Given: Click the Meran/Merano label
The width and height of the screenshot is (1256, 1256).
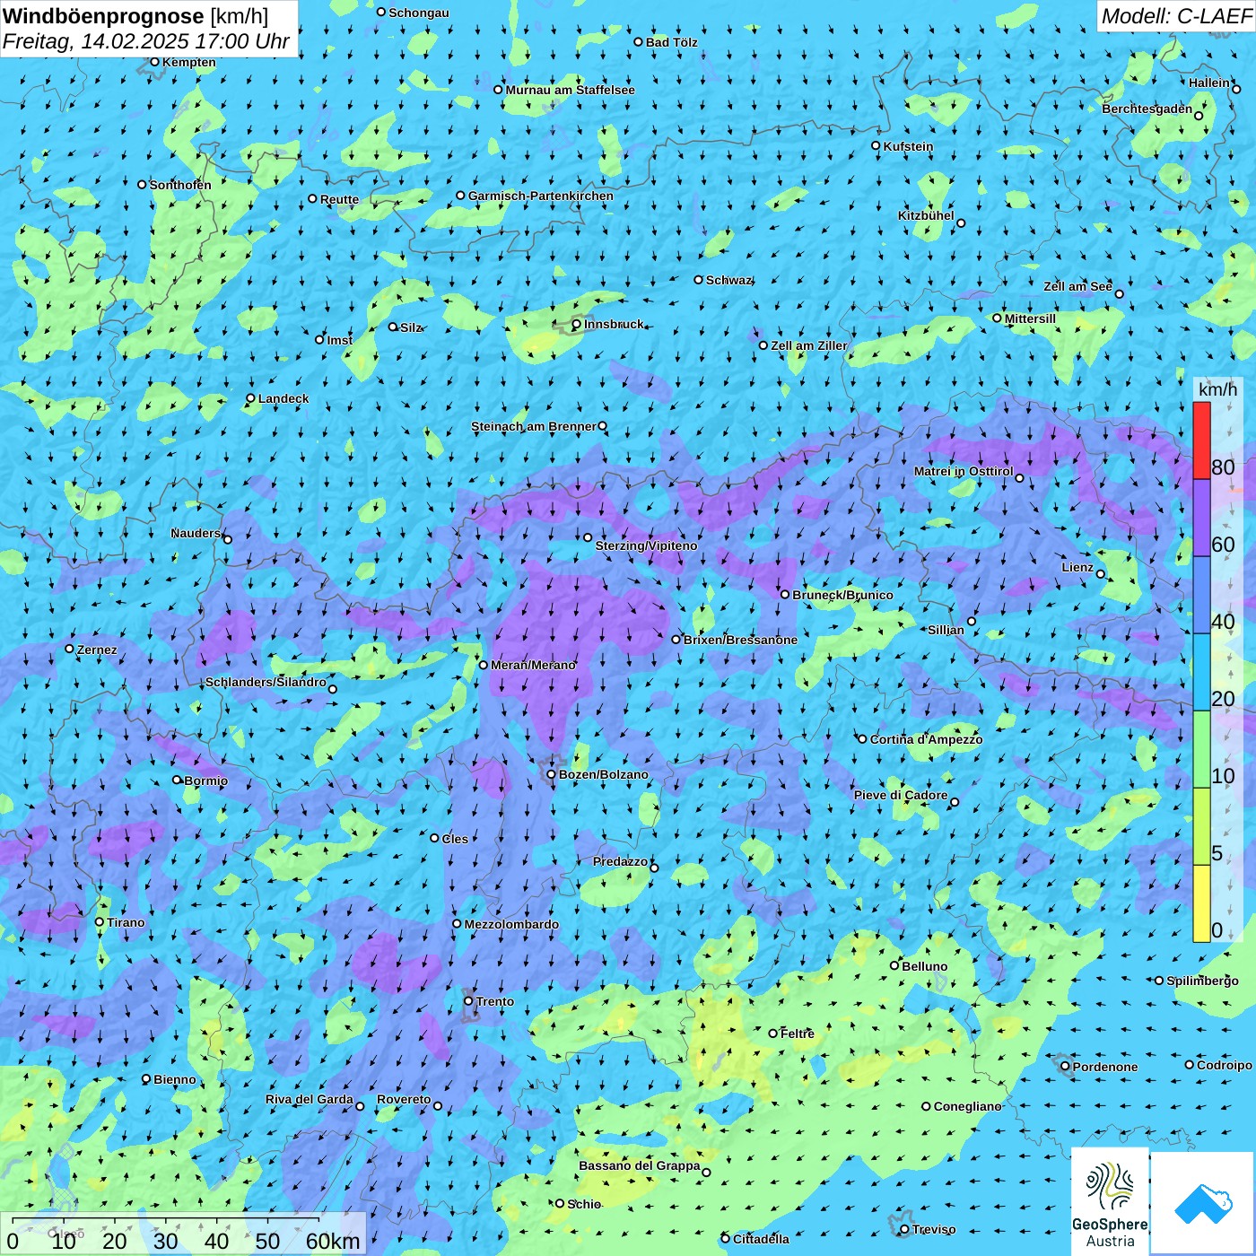Looking at the screenshot, I should click(533, 665).
